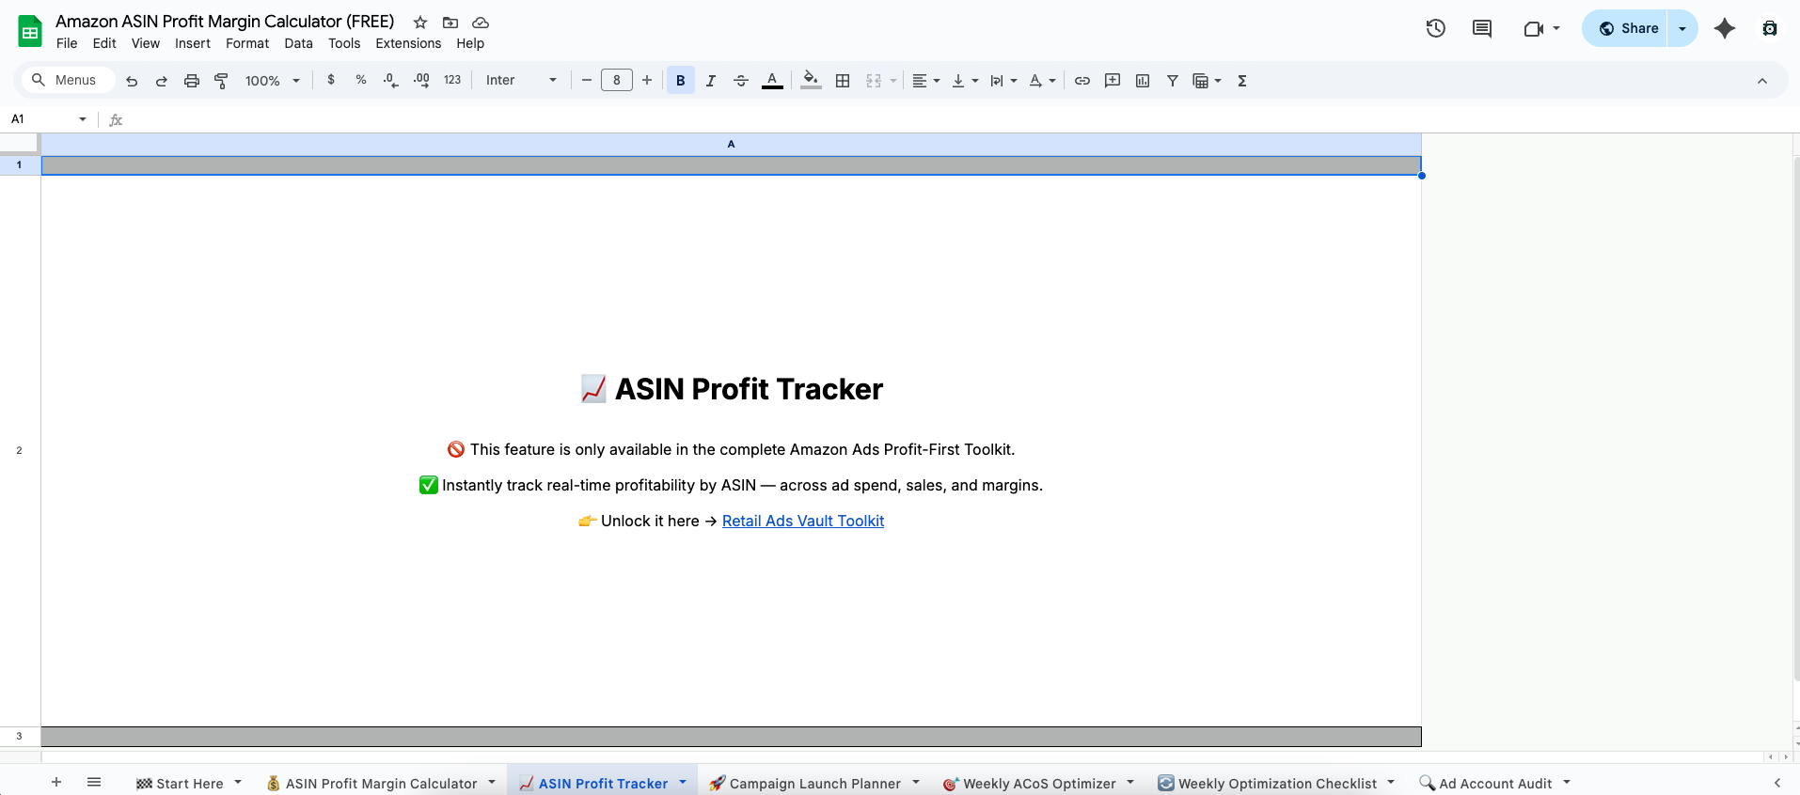Format as currency with dollar icon

pos(331,81)
